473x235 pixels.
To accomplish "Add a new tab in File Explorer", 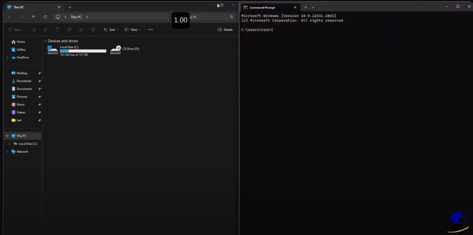I will (70, 7).
